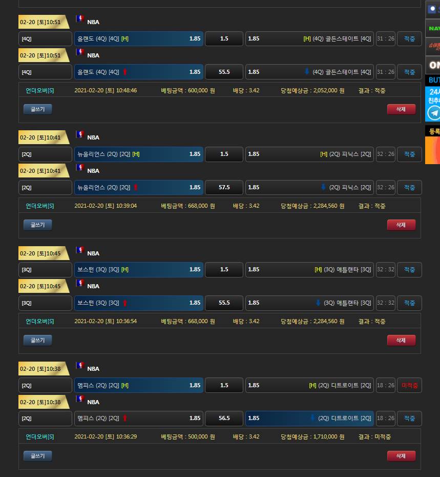Click the red up arrow beside 뉴올리언스 (2Q)
This screenshot has height=477, width=440.
click(x=136, y=188)
